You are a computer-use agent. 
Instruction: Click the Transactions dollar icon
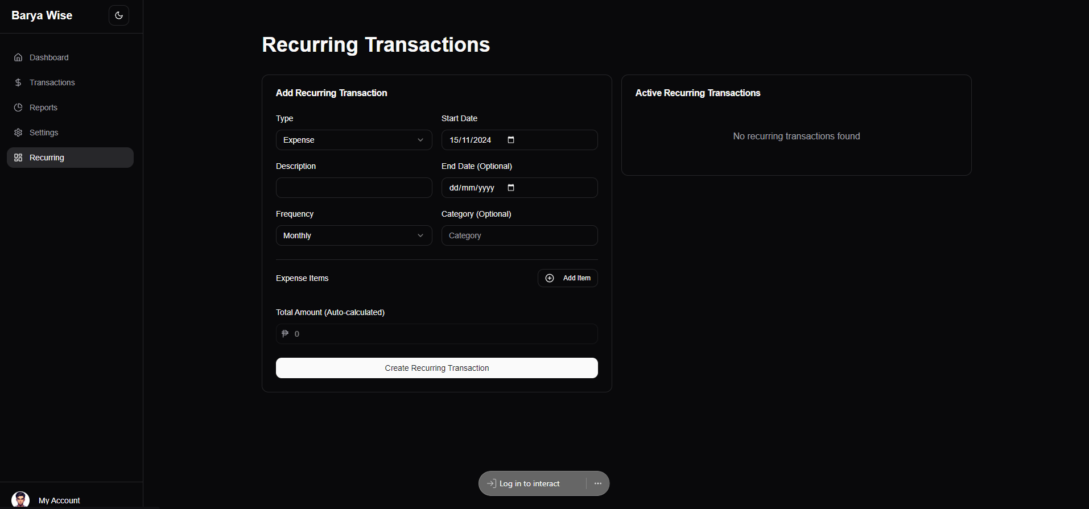(18, 82)
